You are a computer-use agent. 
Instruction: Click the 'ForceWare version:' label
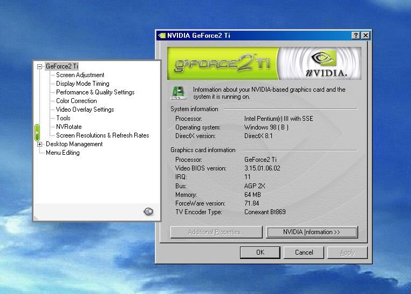(200, 203)
